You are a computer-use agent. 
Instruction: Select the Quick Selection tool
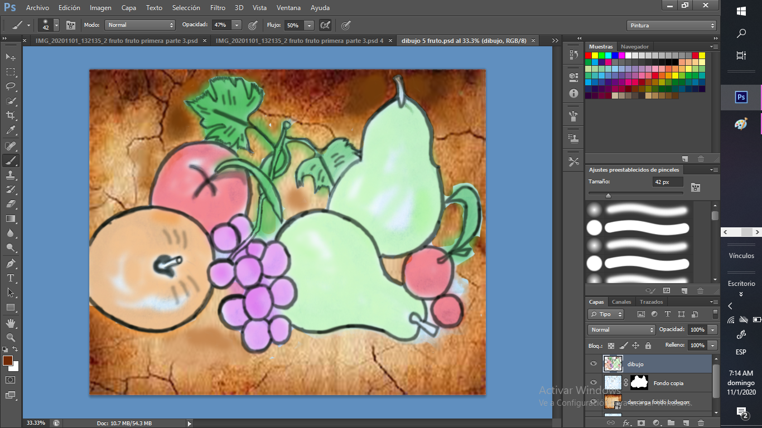click(11, 101)
